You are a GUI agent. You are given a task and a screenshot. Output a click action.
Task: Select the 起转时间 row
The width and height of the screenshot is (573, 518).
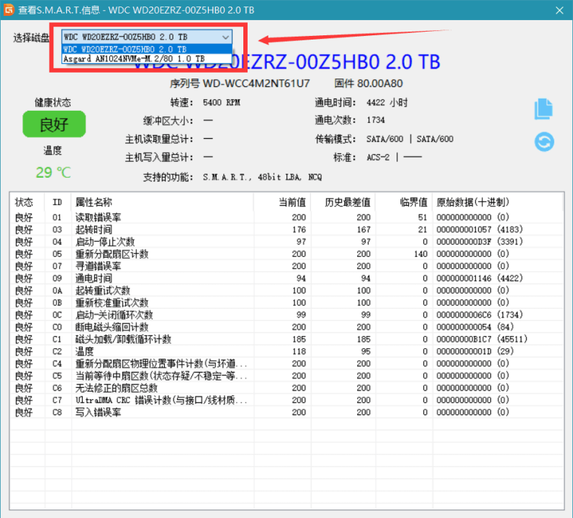click(286, 230)
